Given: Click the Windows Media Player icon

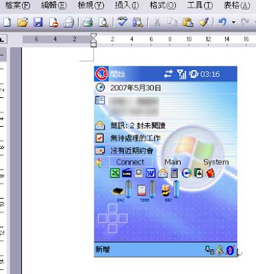Looking at the screenshot, I should tap(186, 173).
